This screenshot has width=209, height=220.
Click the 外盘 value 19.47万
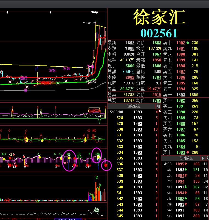click(154, 89)
